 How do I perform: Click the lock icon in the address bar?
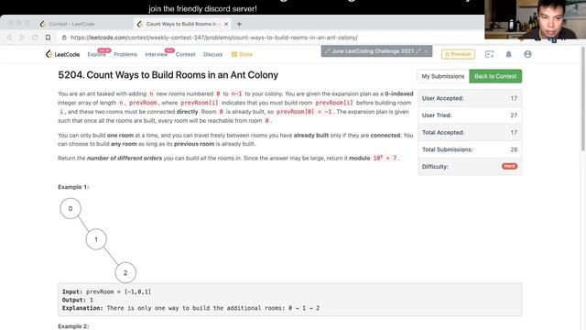coord(64,38)
